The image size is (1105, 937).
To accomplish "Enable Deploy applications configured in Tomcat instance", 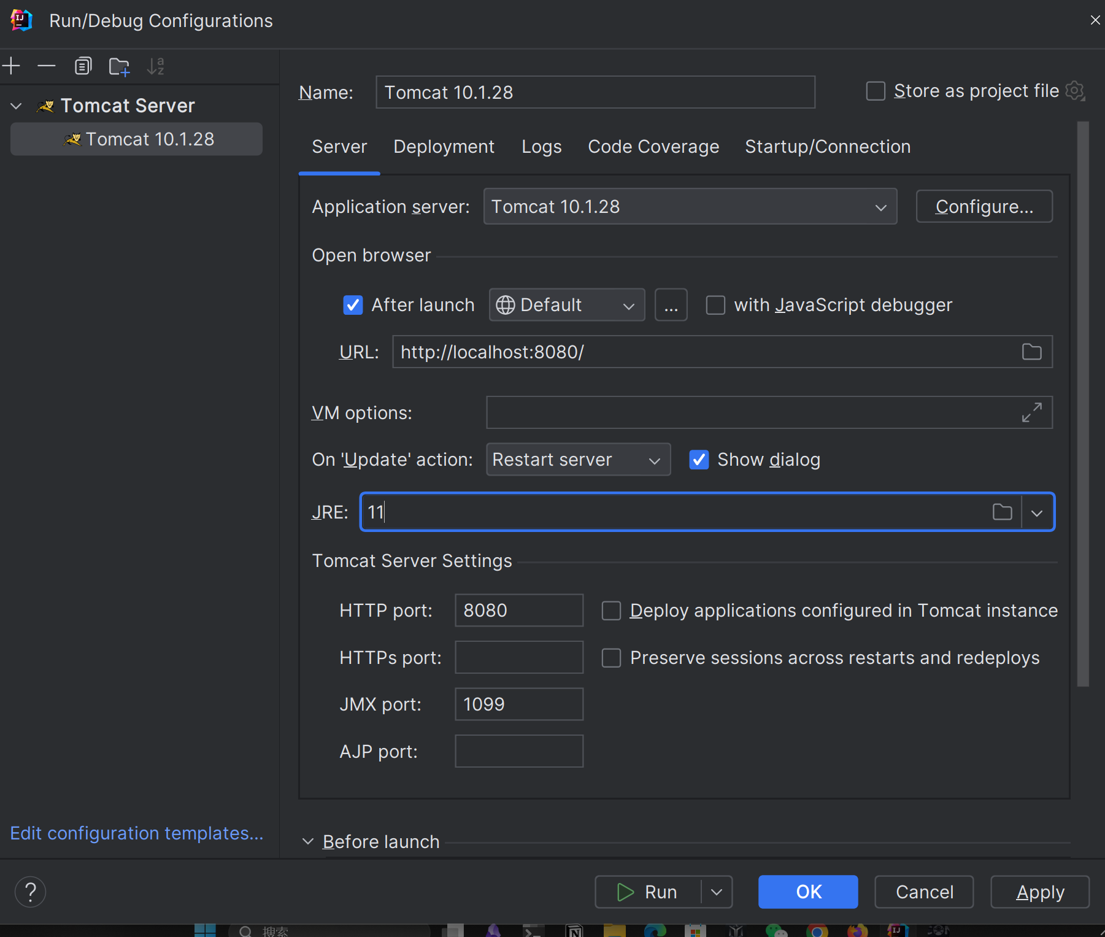I will tap(611, 611).
